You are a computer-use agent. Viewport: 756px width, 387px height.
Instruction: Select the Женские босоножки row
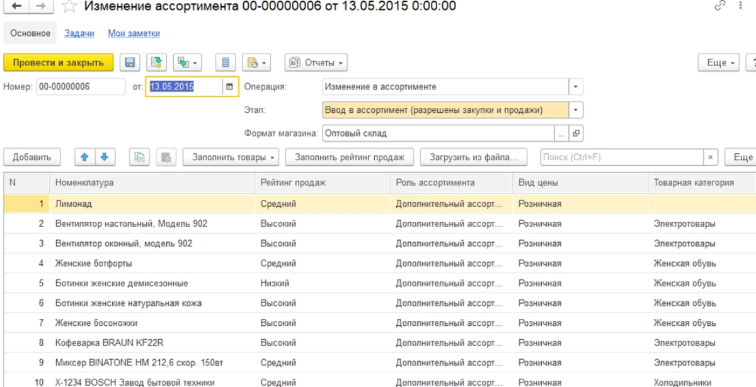click(x=380, y=323)
